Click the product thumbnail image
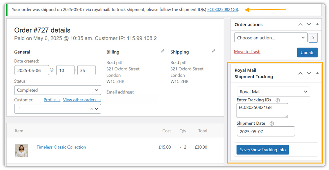Image resolution: width=329 pixels, height=170 pixels. (x=22, y=151)
